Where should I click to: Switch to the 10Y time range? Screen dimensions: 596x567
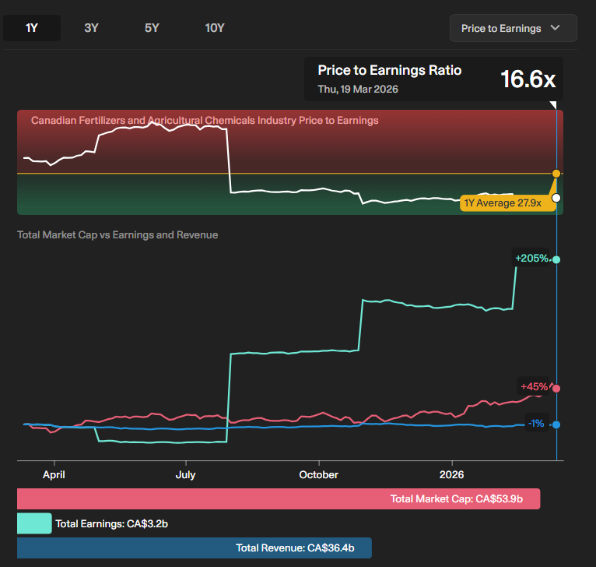(215, 28)
